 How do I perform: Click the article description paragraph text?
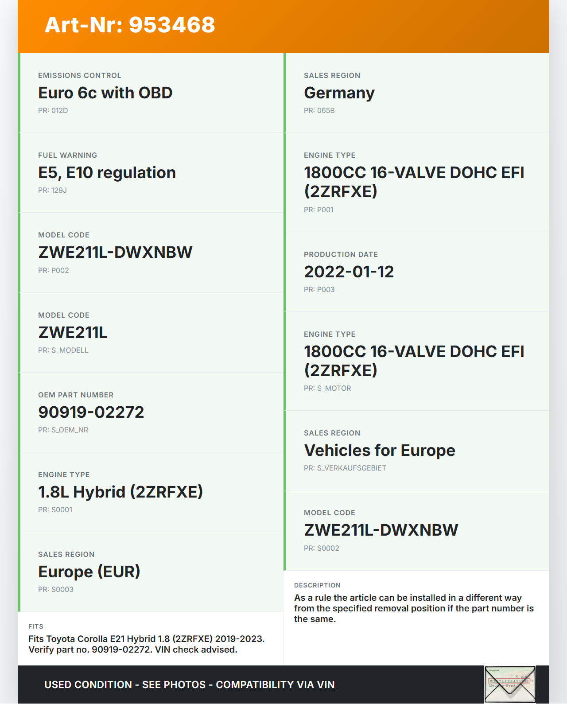pos(414,608)
